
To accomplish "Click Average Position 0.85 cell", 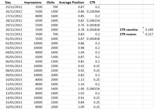I will (x=72, y=16).
